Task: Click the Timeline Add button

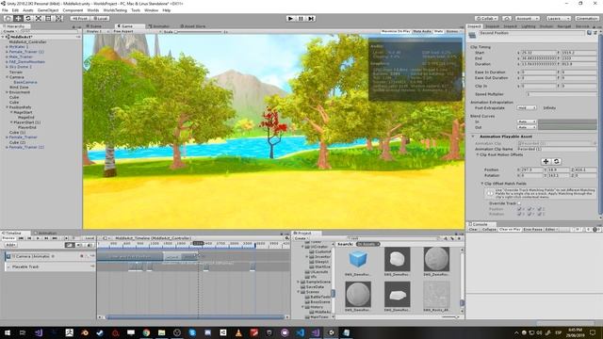Action: coord(10,245)
